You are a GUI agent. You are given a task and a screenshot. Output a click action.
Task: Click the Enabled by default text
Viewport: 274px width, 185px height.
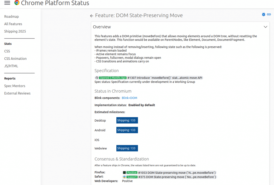click(x=142, y=105)
